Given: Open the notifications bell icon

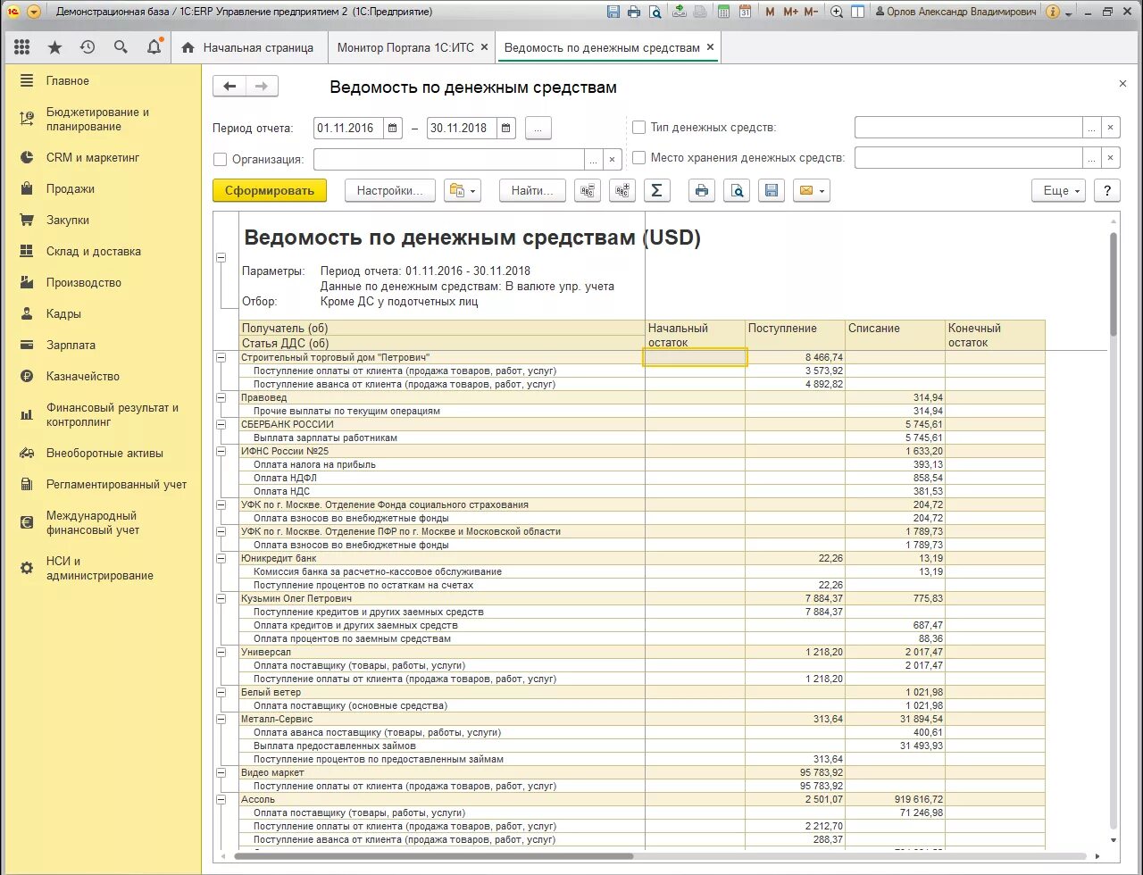Looking at the screenshot, I should tap(154, 47).
